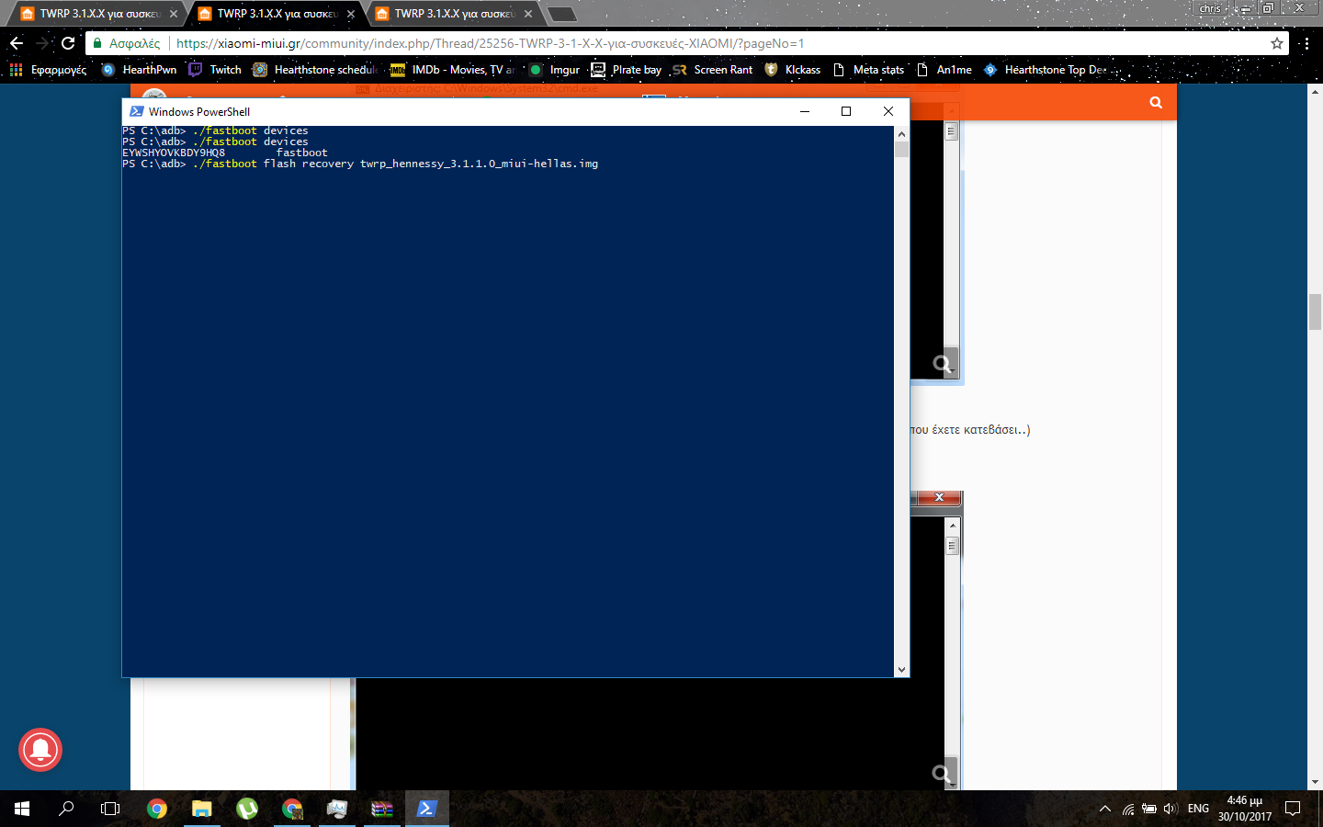1323x827 pixels.
Task: Show hidden system tray icons
Action: pos(1105,809)
